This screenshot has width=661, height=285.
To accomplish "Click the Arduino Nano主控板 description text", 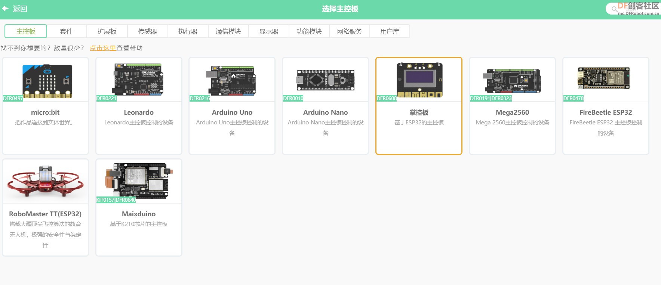I will [x=326, y=128].
